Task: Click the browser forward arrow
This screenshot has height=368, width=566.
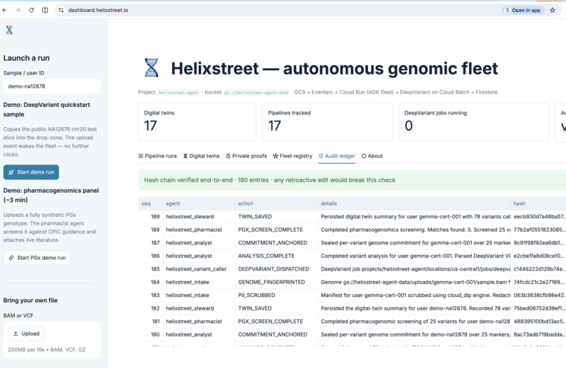Action: click(18, 10)
